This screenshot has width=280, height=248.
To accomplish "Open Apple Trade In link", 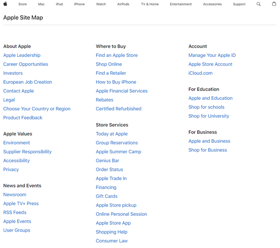I will pos(111,179).
